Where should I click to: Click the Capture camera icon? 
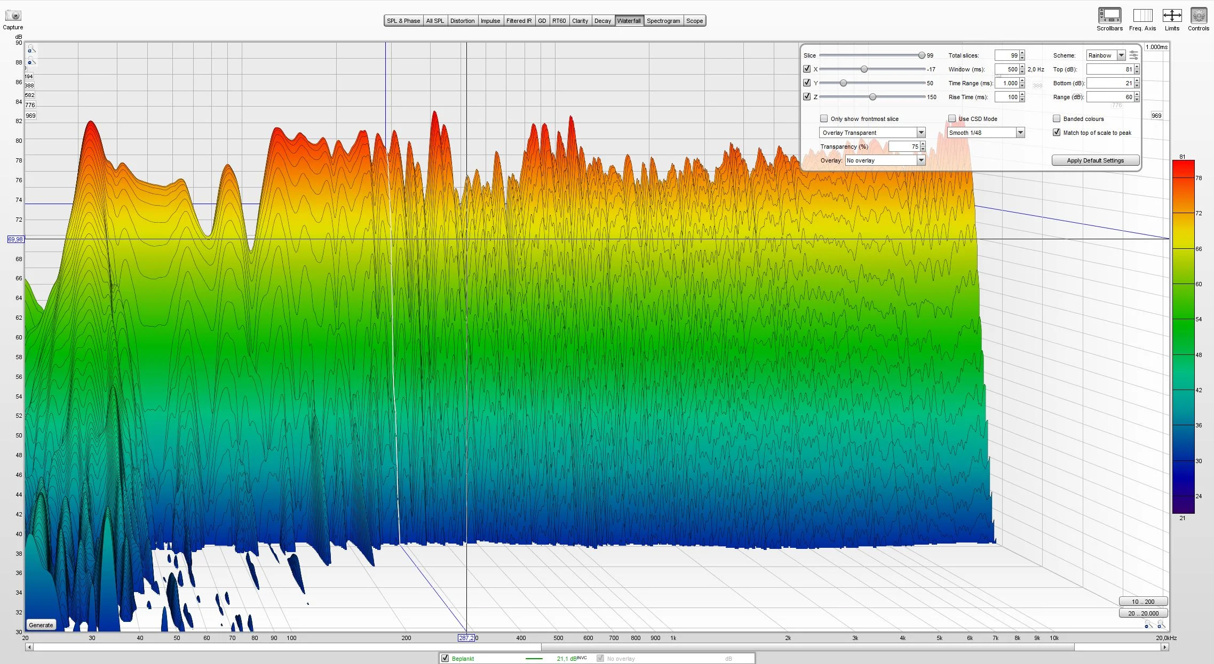tap(13, 15)
